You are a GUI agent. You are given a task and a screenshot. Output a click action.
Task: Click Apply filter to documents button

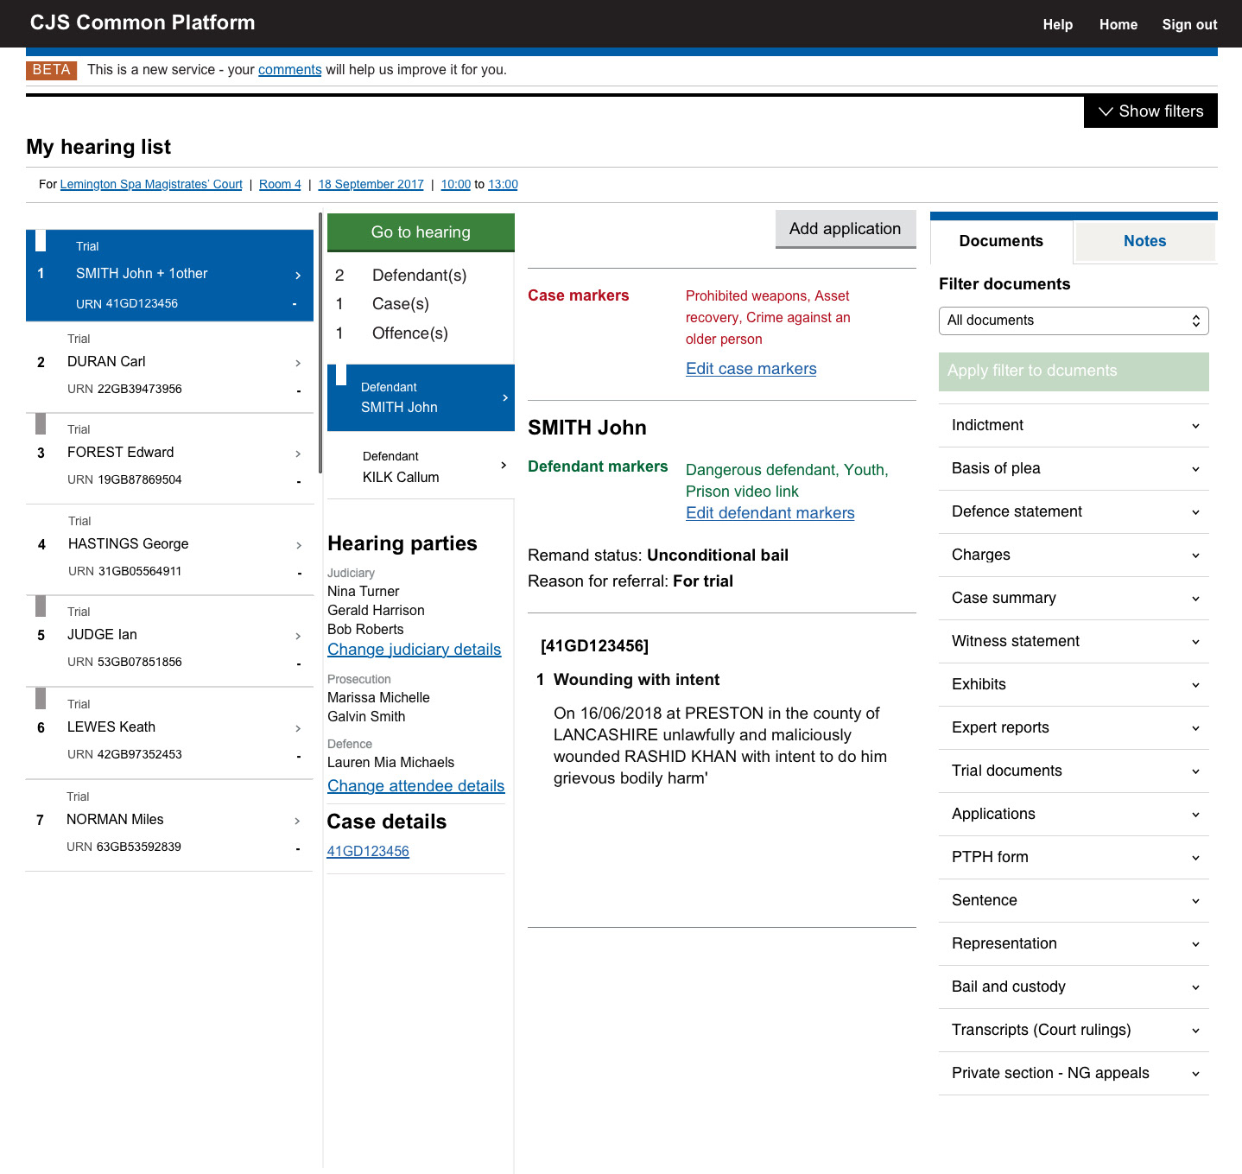(x=1074, y=371)
